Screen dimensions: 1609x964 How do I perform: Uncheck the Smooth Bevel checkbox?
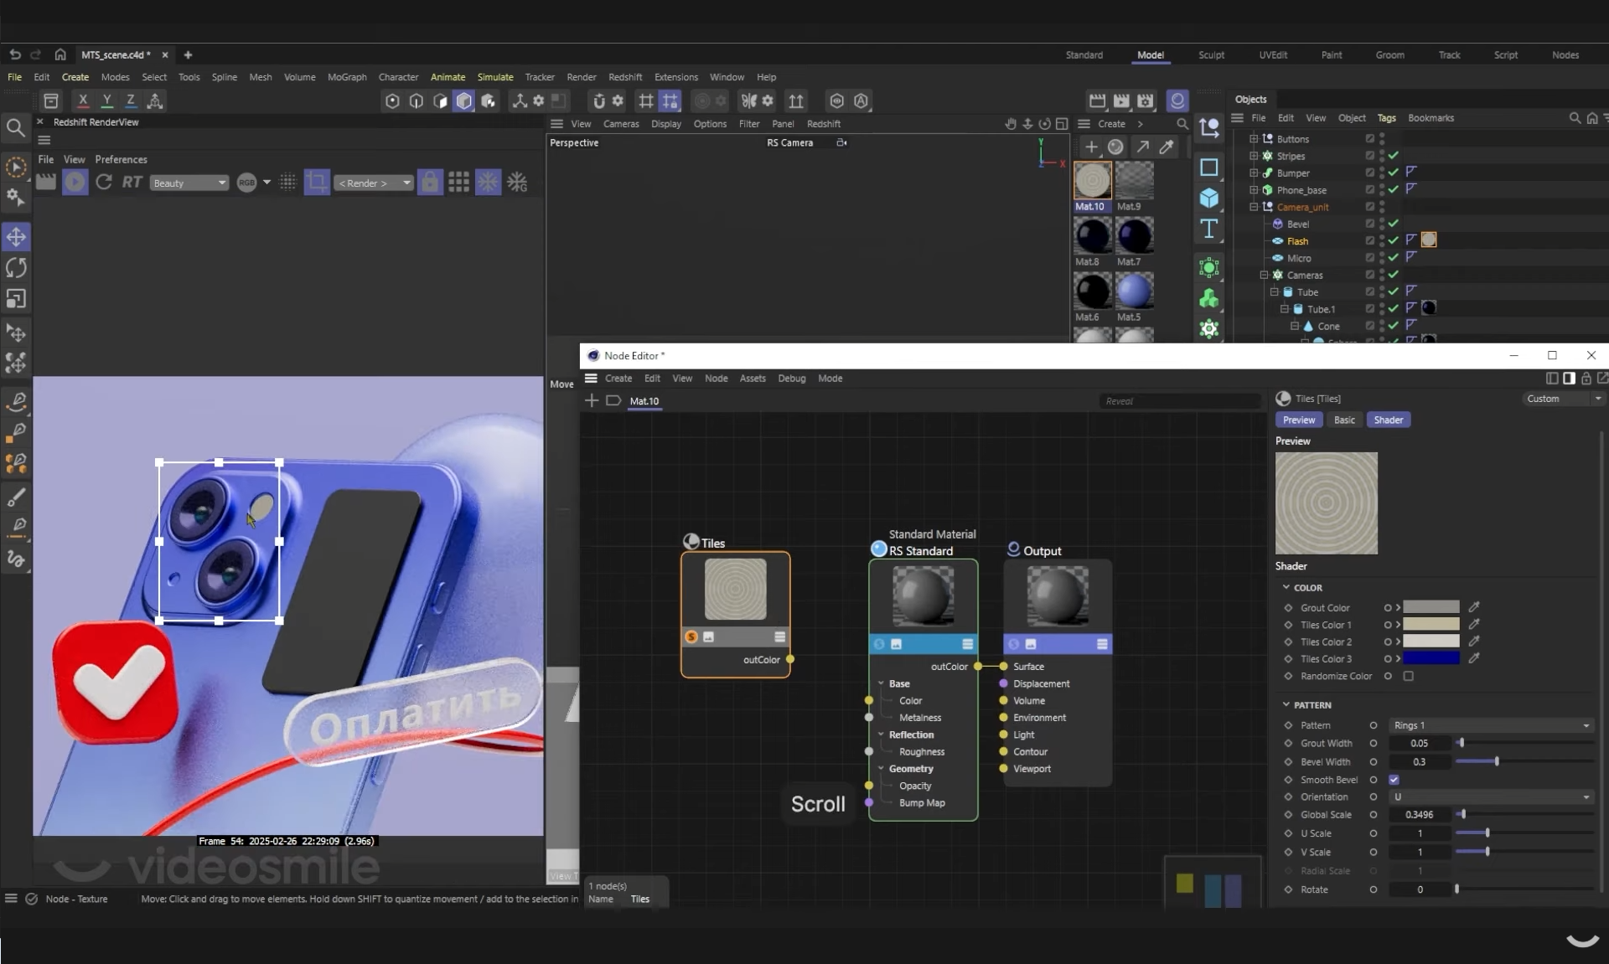coord(1394,780)
